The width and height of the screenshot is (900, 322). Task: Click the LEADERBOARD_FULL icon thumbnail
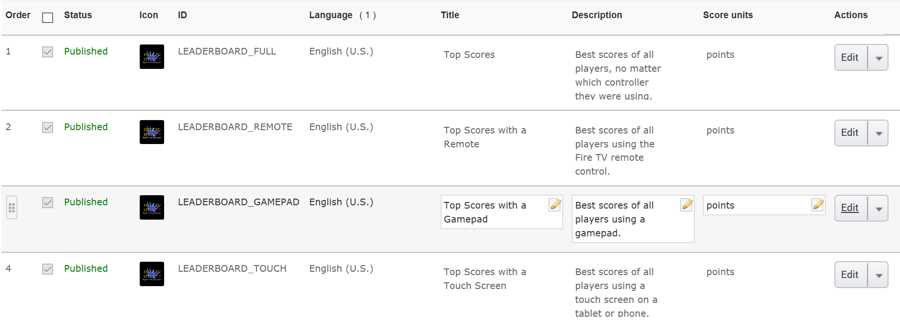tap(152, 56)
